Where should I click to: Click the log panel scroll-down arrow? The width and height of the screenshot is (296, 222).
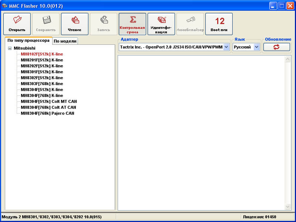pyautogui.click(x=288, y=206)
